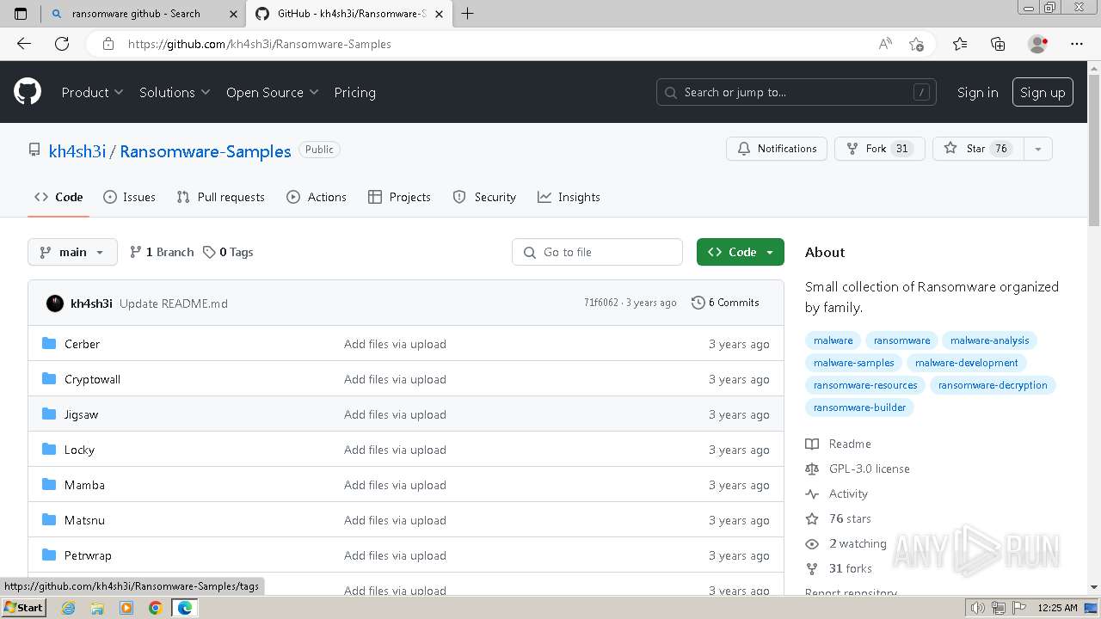Viewport: 1101px width, 619px height.
Task: Switch to the Pull requests tab
Action: coord(220,197)
